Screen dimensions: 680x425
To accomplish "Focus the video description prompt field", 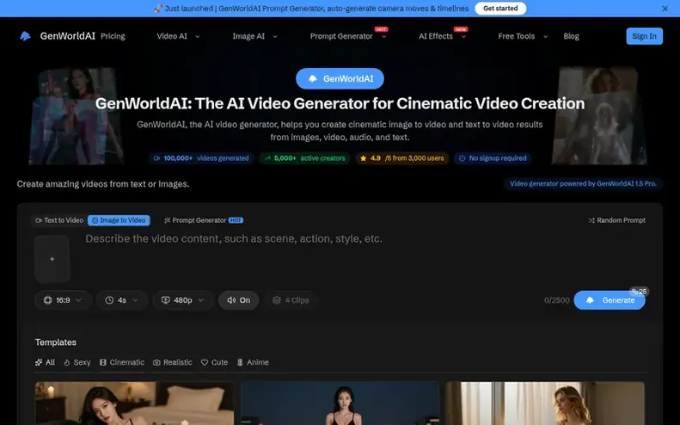I will click(365, 258).
